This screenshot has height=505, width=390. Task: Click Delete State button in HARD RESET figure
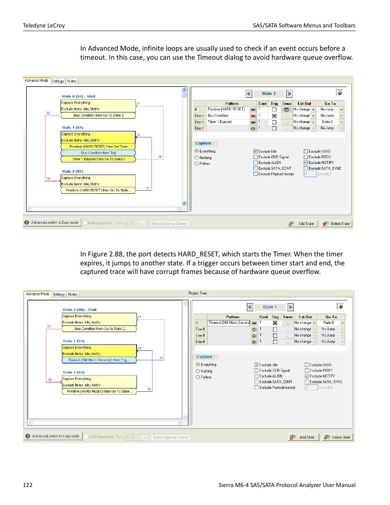[x=336, y=224]
